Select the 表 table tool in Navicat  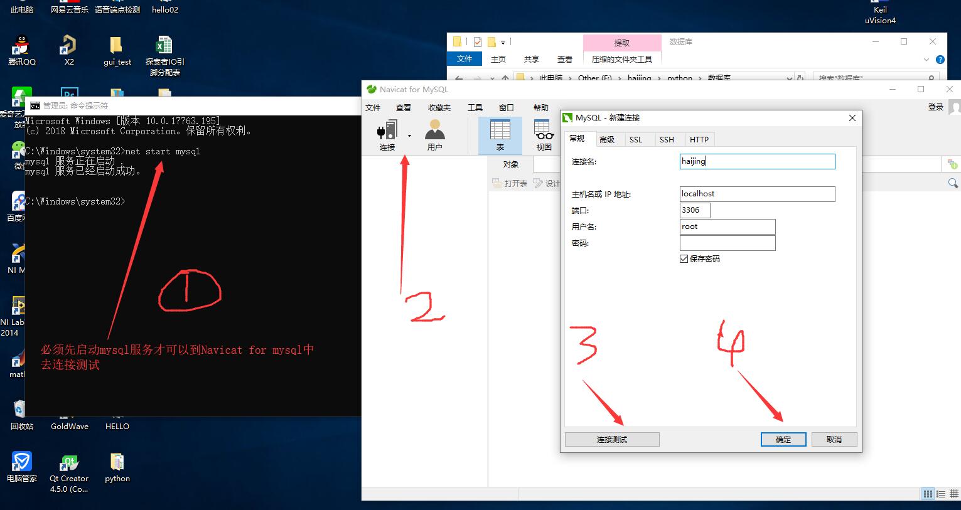pyautogui.click(x=500, y=135)
